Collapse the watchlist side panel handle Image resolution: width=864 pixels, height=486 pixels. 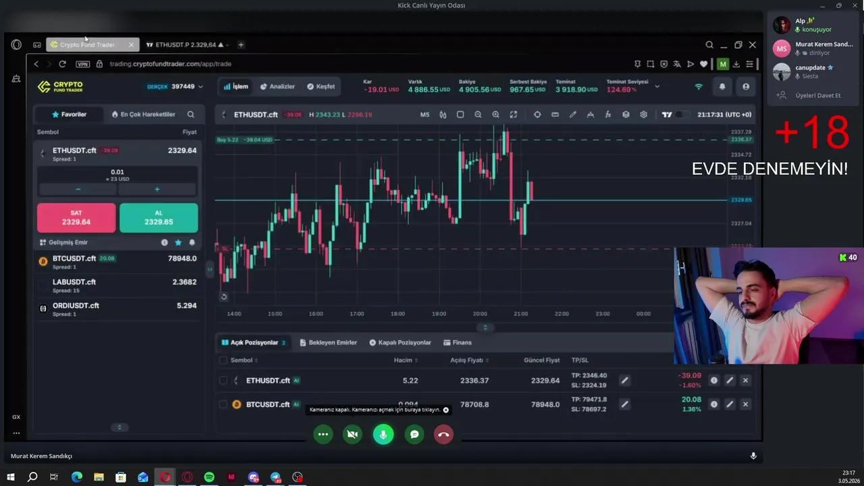(209, 269)
